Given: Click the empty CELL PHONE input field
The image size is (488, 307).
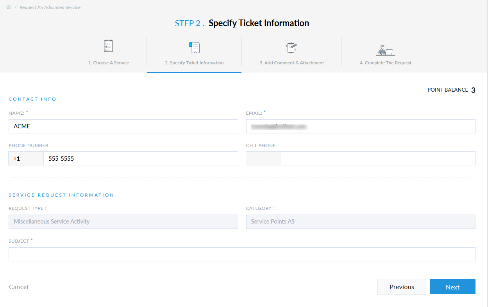Looking at the screenshot, I should (378, 158).
